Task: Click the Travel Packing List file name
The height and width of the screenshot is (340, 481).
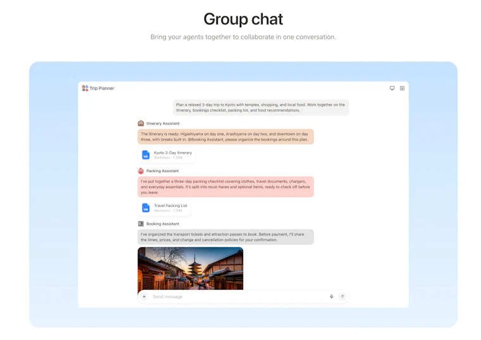Action: pos(170,206)
